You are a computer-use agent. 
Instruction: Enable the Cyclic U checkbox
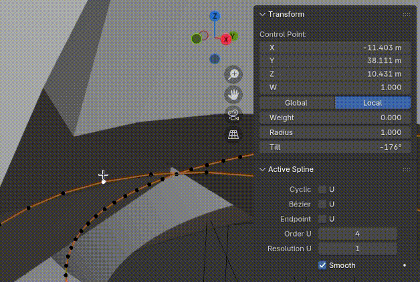(322, 190)
